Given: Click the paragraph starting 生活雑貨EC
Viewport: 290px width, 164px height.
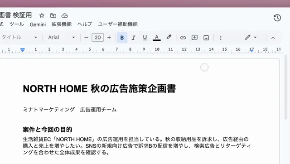Looking at the screenshot, I should 137,146.
